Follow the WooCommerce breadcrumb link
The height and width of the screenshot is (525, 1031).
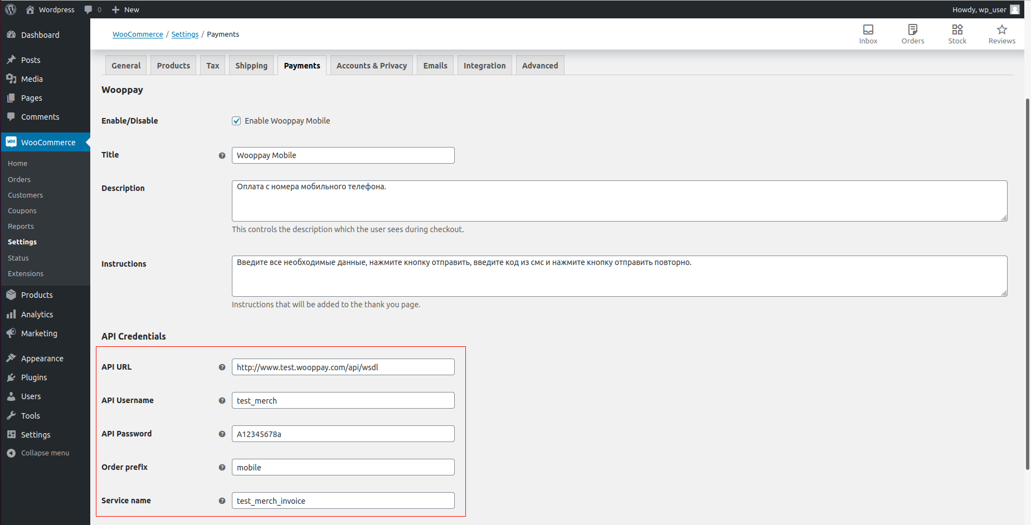coord(138,35)
